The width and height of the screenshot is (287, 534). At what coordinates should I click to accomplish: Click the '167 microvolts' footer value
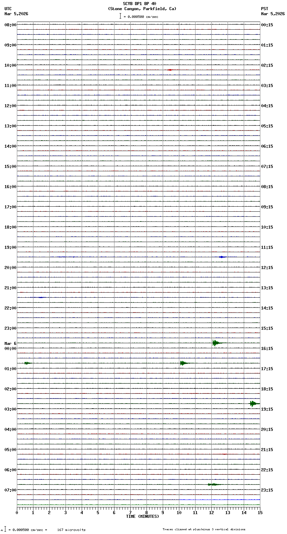(x=71, y=530)
